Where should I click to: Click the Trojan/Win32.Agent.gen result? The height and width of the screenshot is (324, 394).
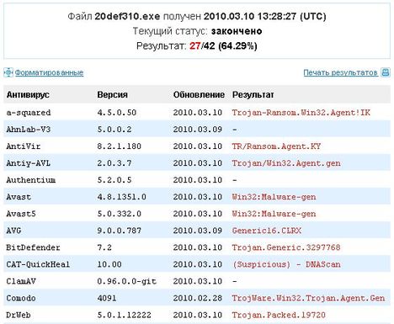tap(286, 163)
